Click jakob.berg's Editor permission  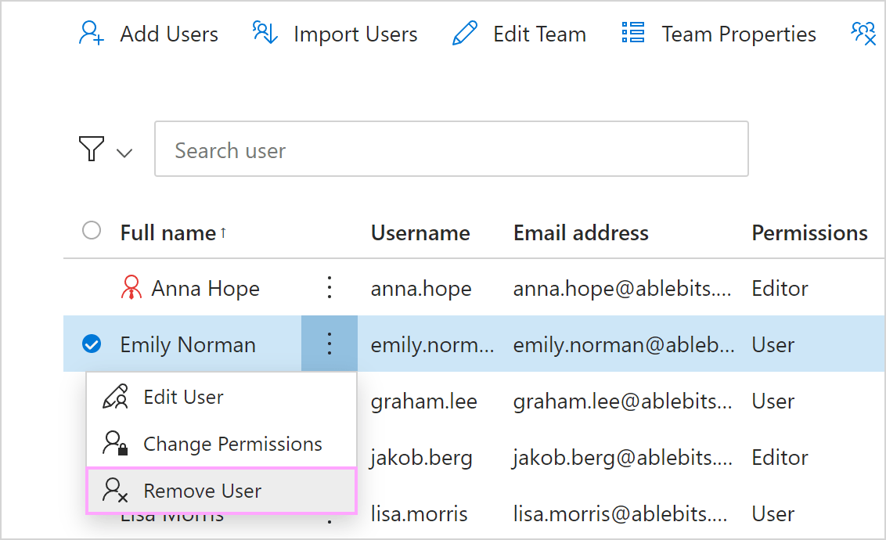coord(780,458)
